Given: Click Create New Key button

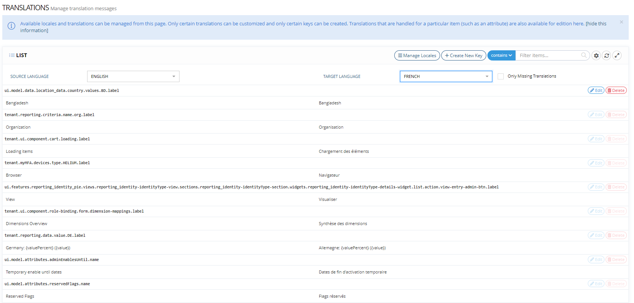Looking at the screenshot, I should click(x=463, y=56).
